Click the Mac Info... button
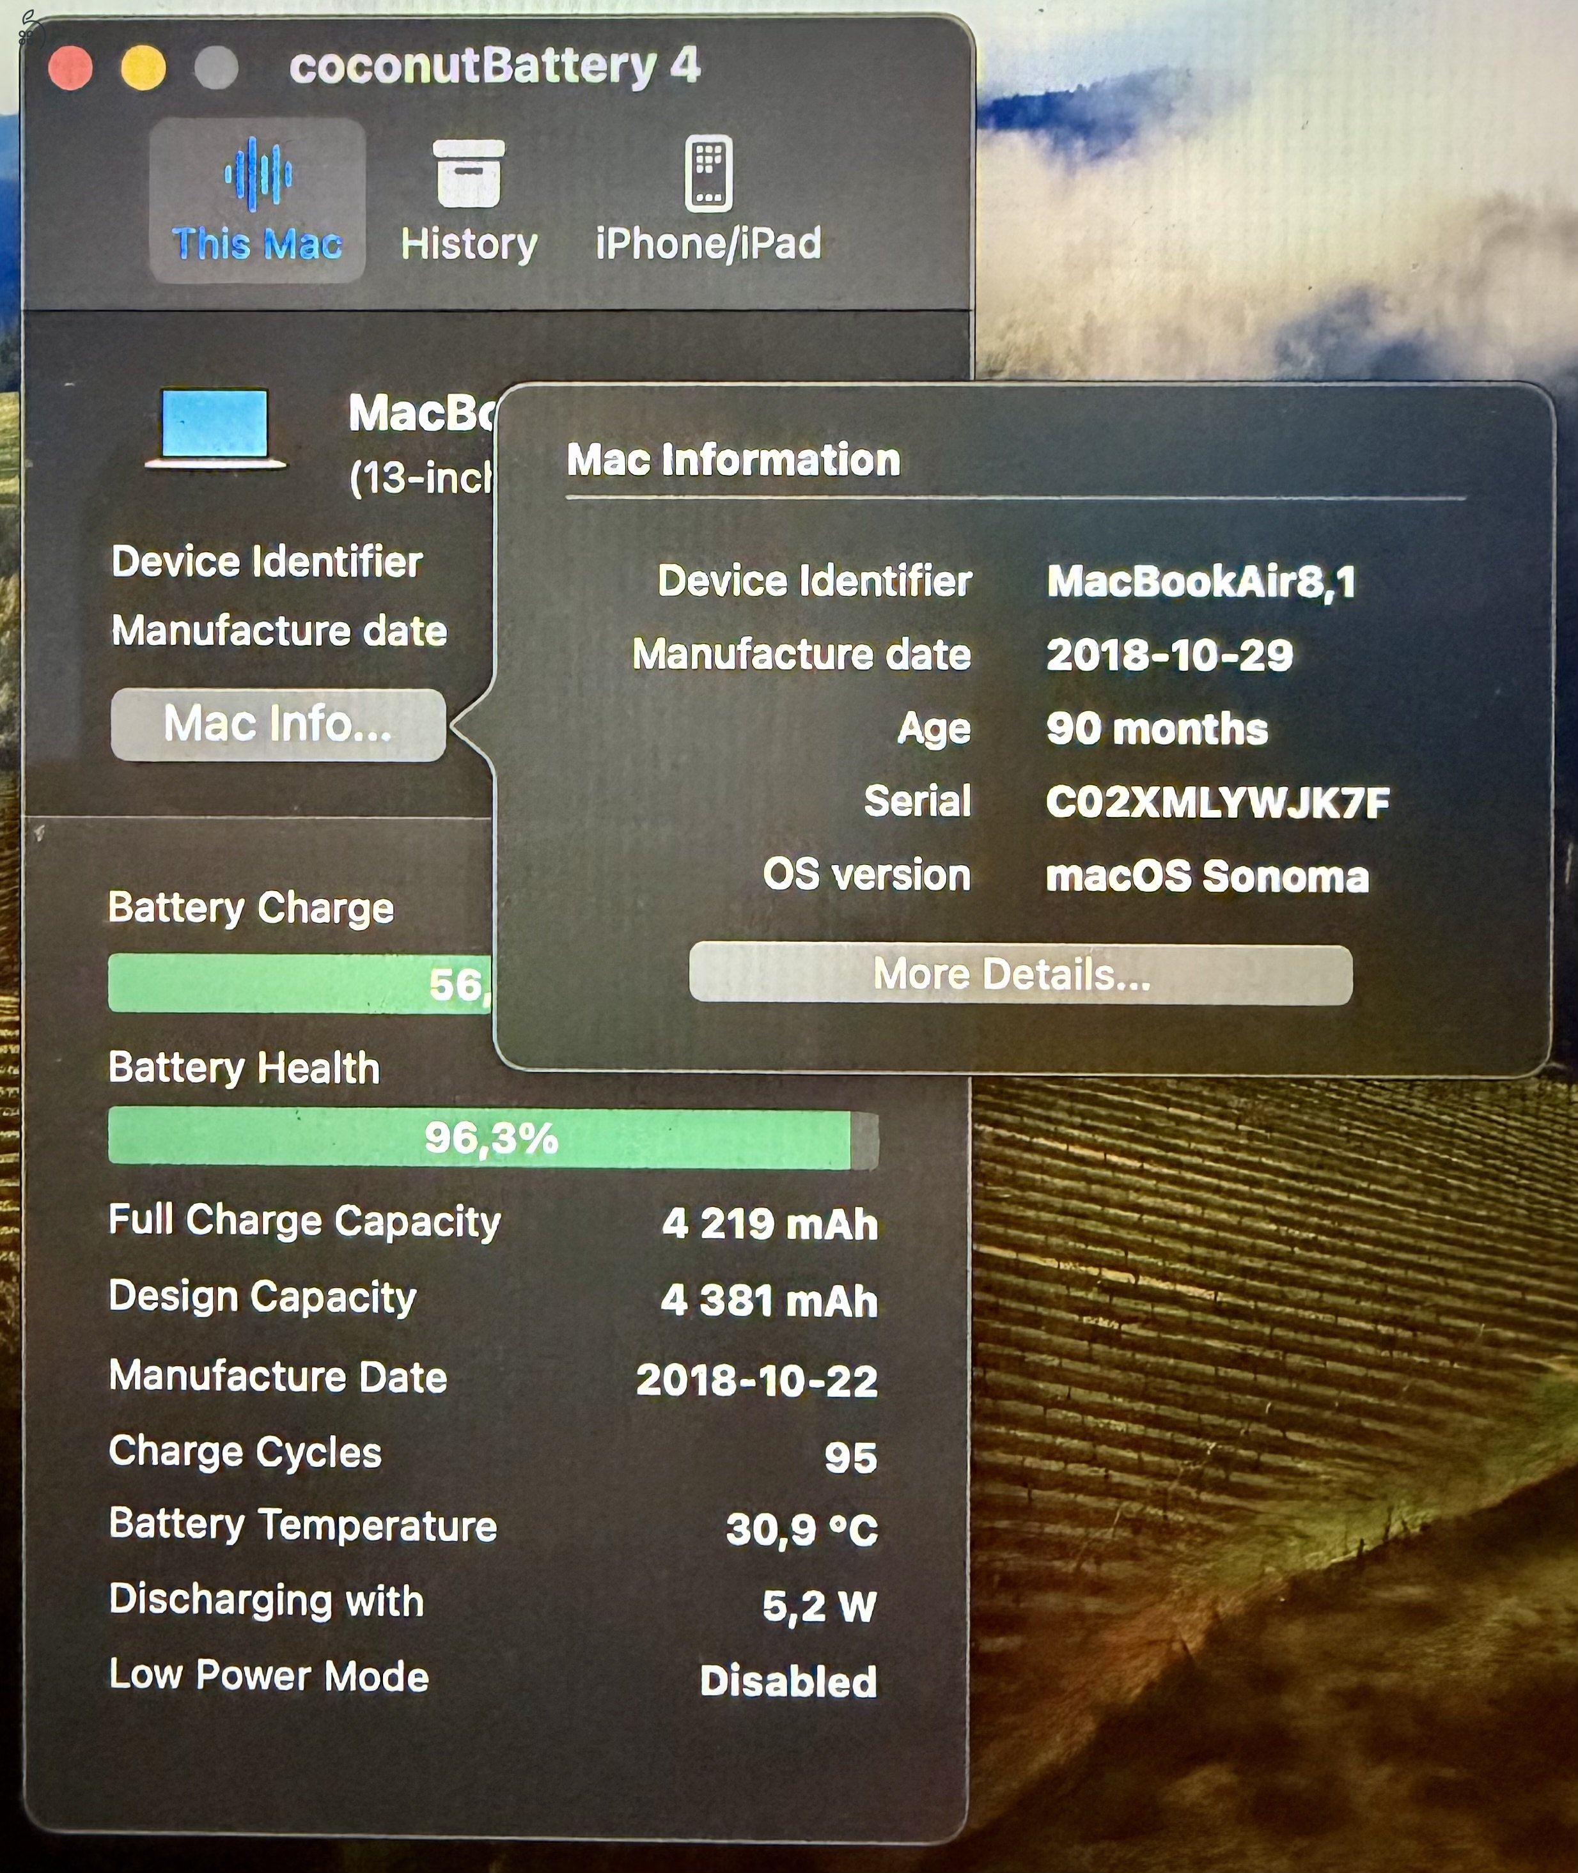The width and height of the screenshot is (1578, 1873). 278,724
